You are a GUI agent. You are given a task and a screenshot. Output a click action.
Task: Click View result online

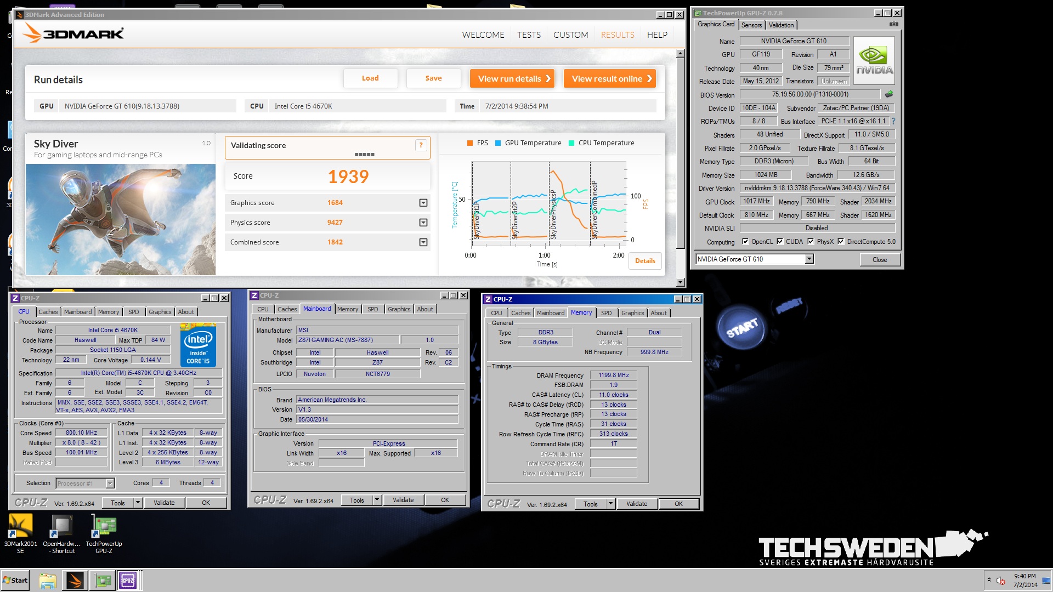coord(610,78)
